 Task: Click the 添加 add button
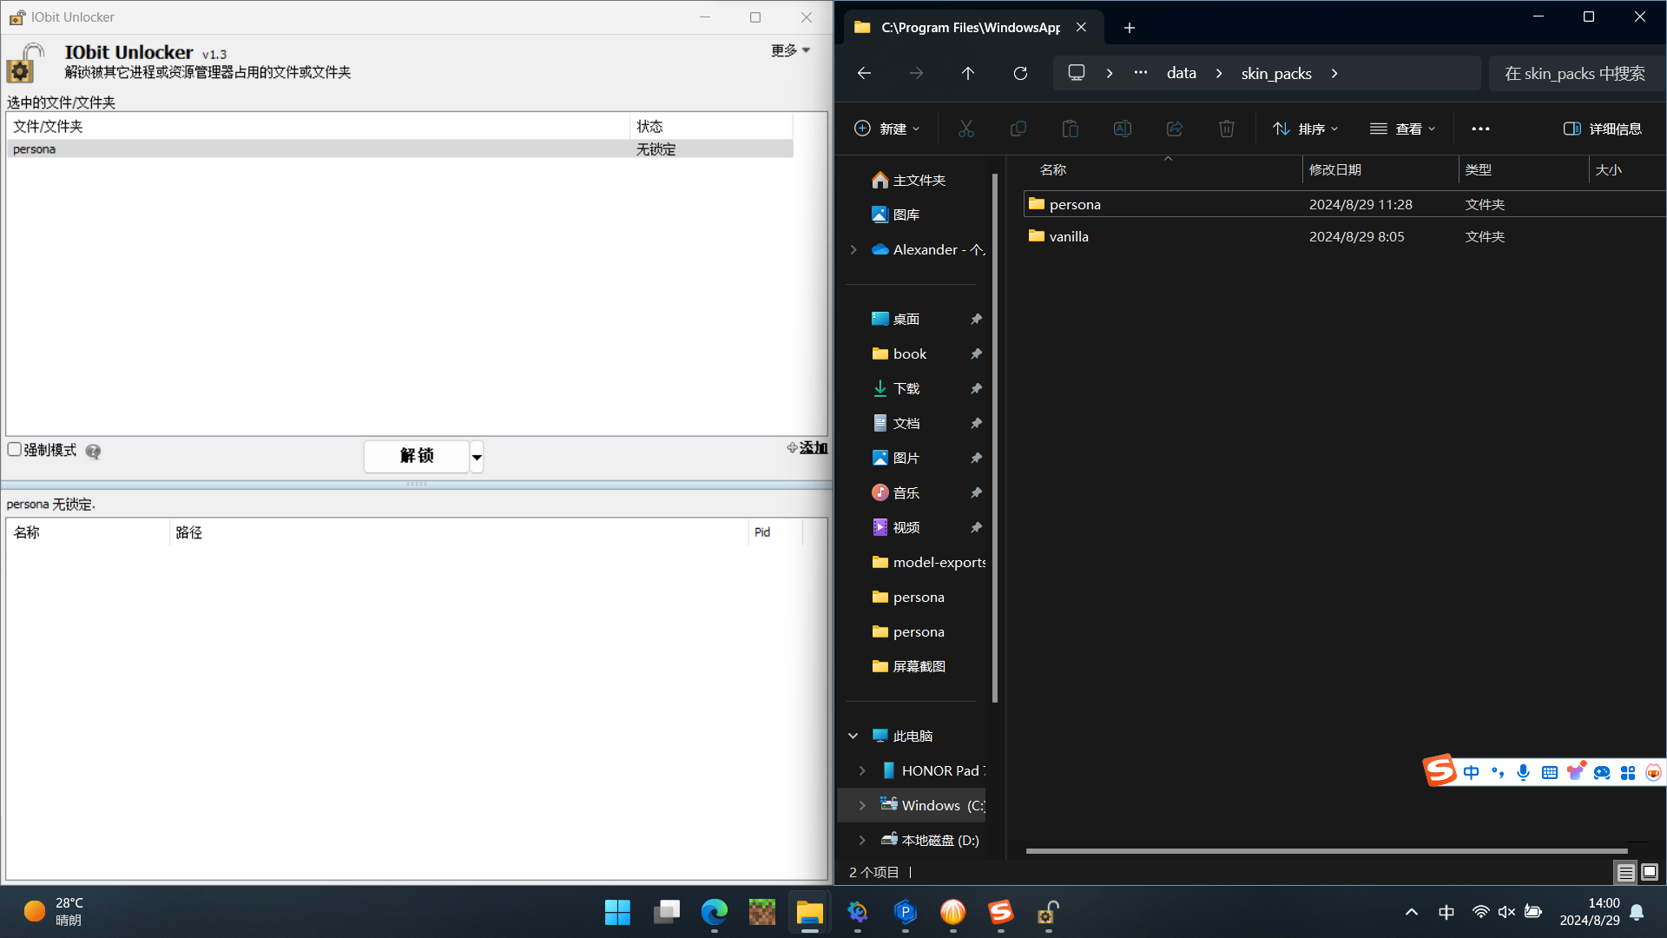tap(807, 448)
